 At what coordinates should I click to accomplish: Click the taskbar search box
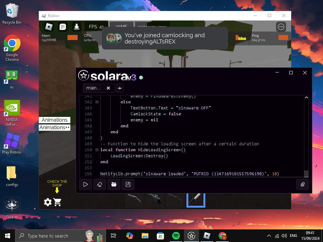tap(61, 236)
